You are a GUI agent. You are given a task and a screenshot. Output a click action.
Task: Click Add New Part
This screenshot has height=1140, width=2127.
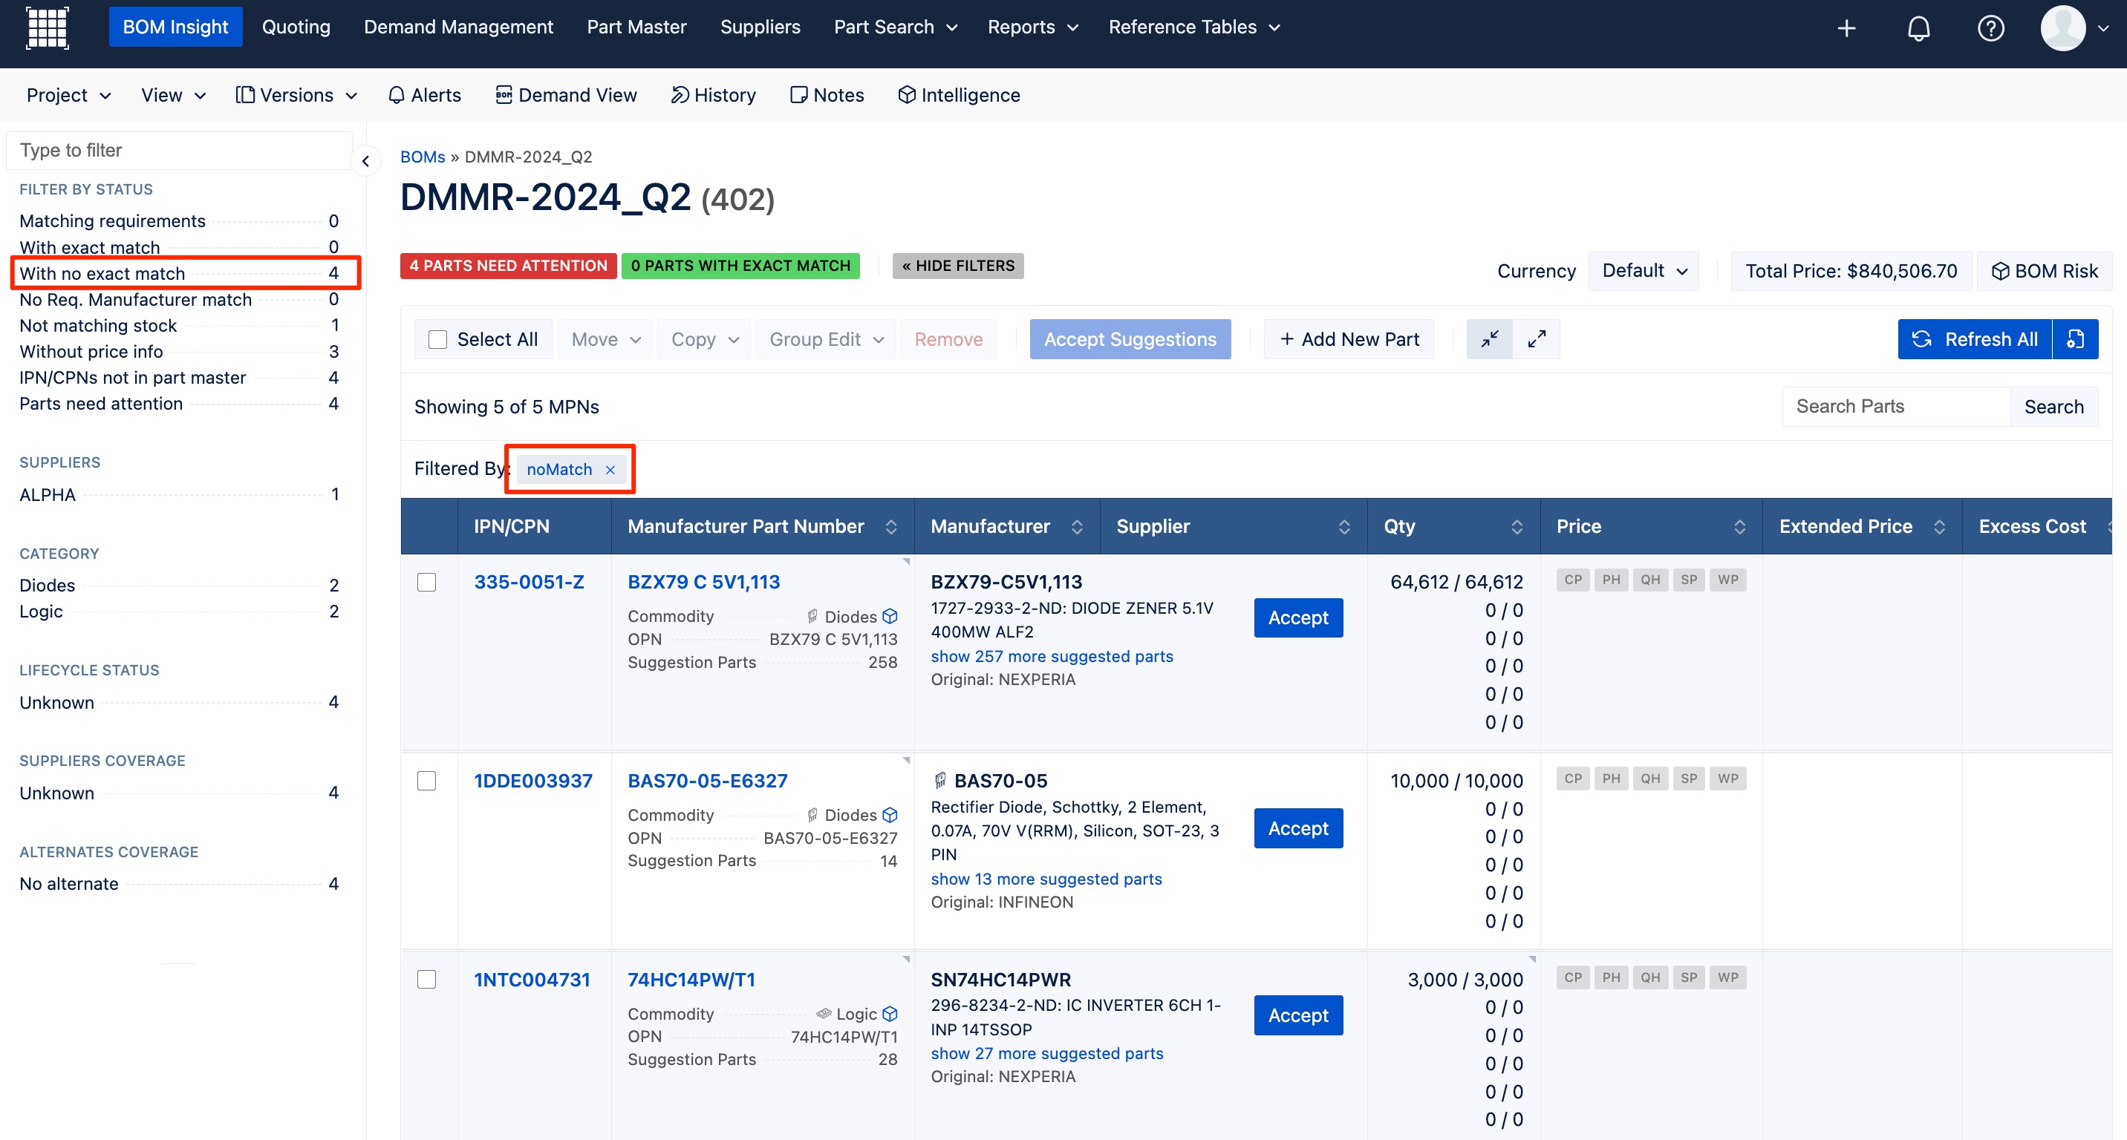click(1349, 340)
